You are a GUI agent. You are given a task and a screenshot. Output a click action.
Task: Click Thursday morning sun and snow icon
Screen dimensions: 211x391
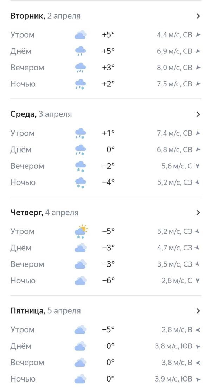[81, 232]
